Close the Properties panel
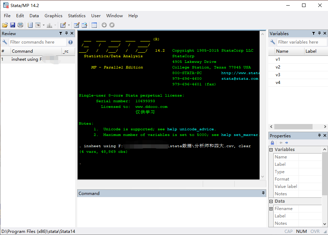This screenshot has width=328, height=235. click(x=325, y=135)
